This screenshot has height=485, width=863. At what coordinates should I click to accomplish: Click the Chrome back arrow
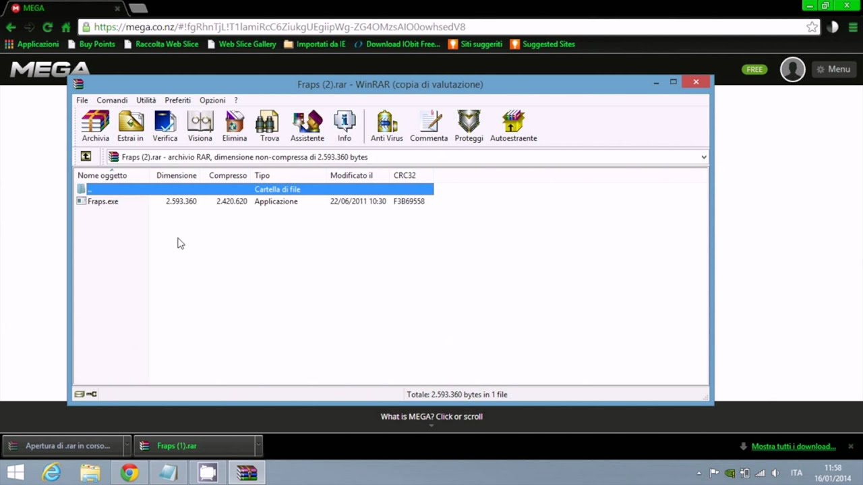pos(11,27)
